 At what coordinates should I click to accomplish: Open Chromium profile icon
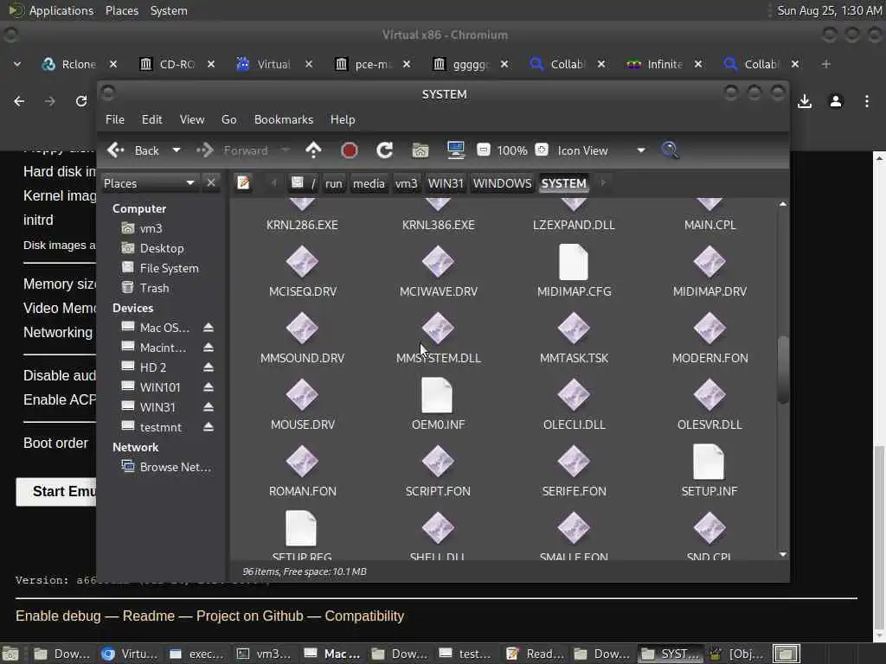[x=836, y=102]
